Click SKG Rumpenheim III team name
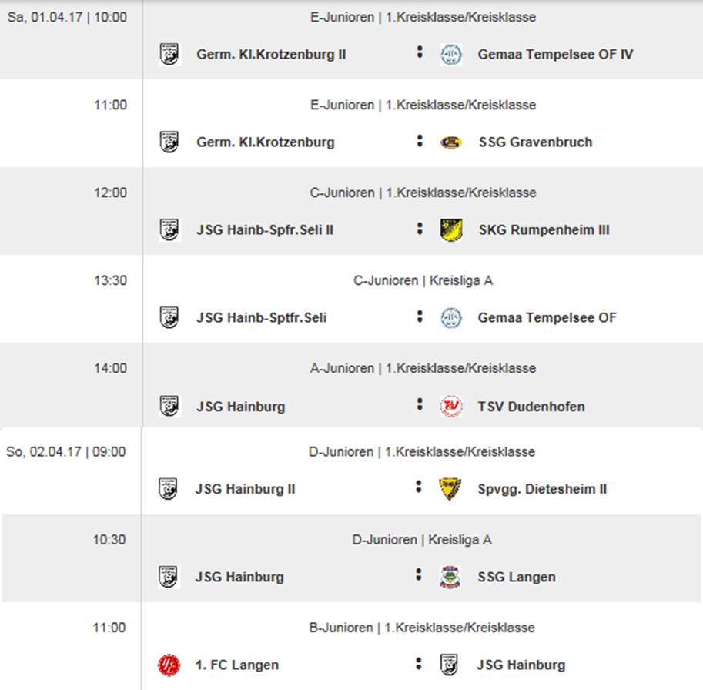 (x=544, y=230)
